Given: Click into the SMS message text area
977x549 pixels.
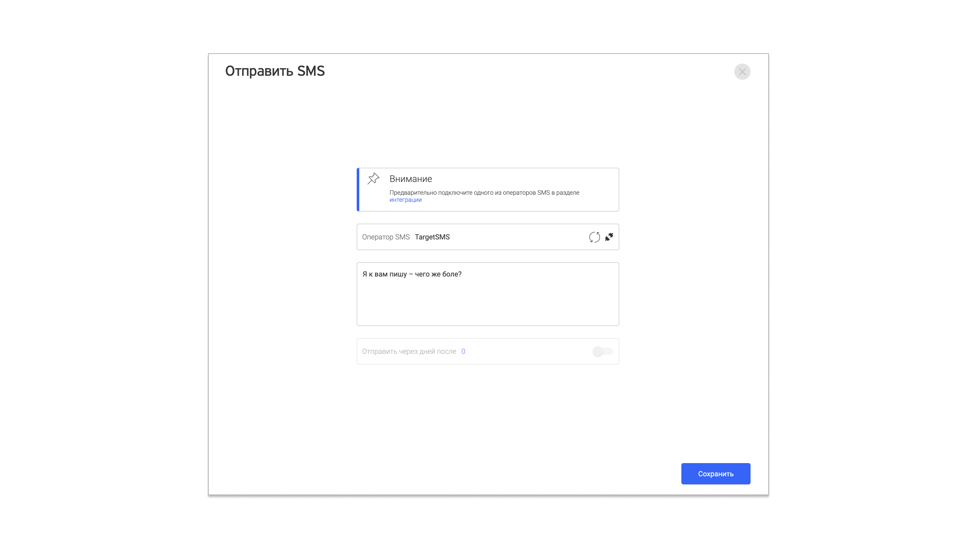Looking at the screenshot, I should 488,294.
